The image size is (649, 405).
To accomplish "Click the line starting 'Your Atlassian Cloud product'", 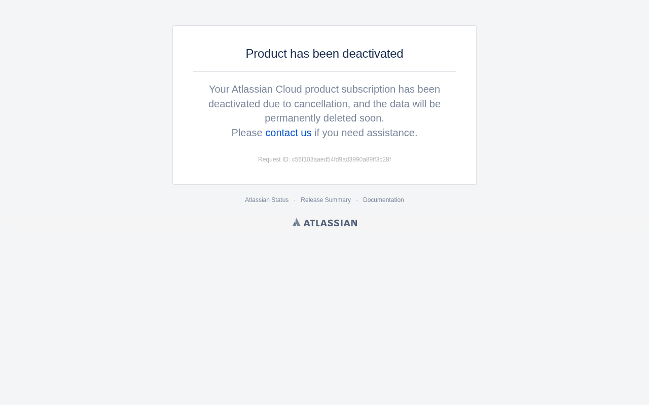I will (x=324, y=89).
